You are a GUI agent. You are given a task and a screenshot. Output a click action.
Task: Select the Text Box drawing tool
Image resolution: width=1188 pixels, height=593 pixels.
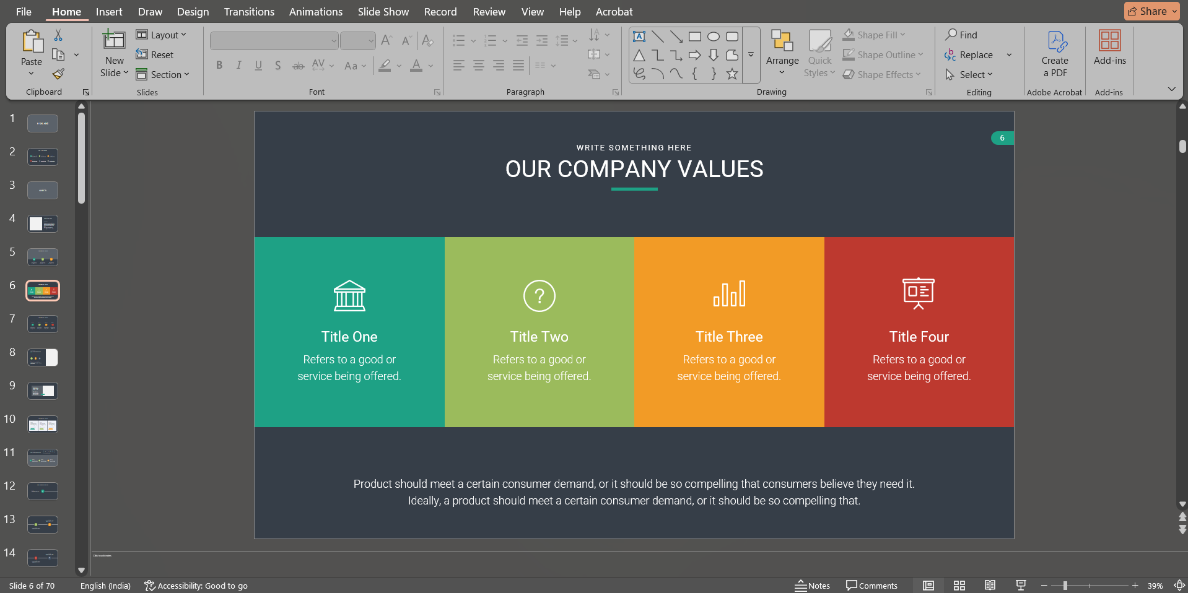(x=639, y=36)
